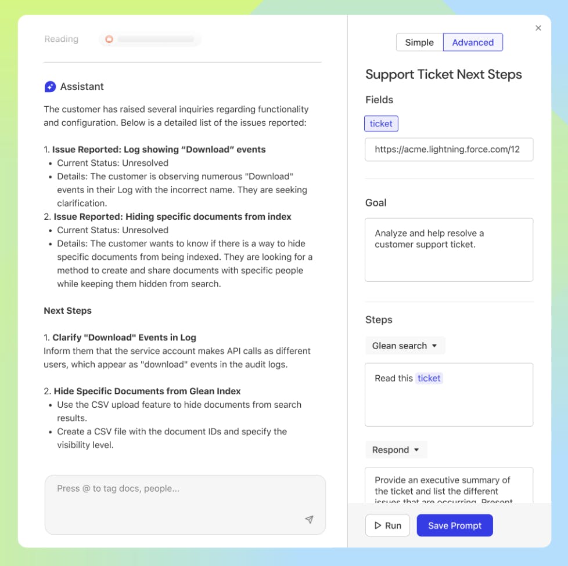The height and width of the screenshot is (566, 568).
Task: Click the 'Read this ticket' step box
Action: coord(448,394)
